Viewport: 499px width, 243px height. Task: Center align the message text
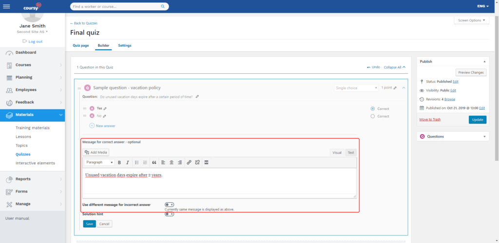tap(172, 162)
